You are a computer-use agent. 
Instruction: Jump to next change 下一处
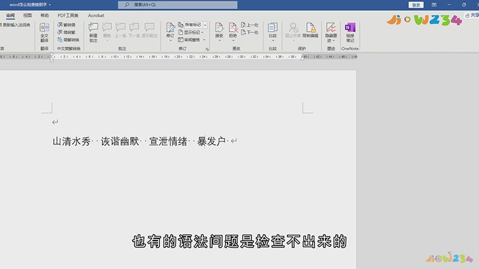(250, 32)
